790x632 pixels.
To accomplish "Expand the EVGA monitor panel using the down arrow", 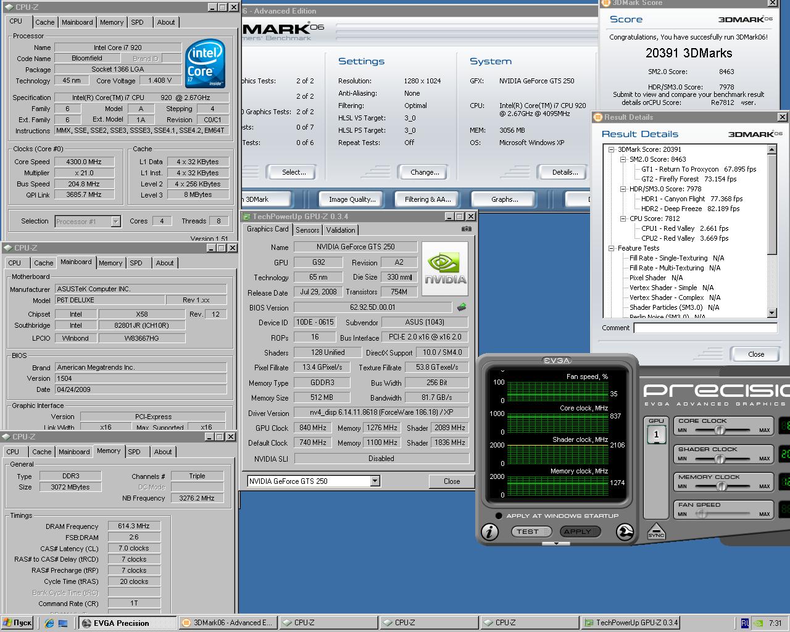I will click(x=556, y=543).
